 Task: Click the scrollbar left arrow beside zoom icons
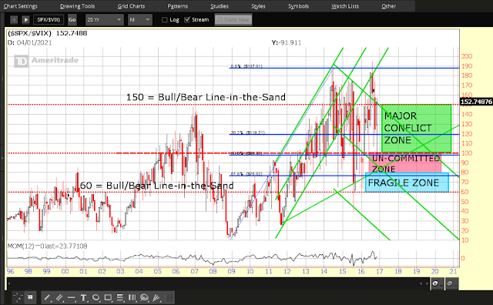[422, 283]
